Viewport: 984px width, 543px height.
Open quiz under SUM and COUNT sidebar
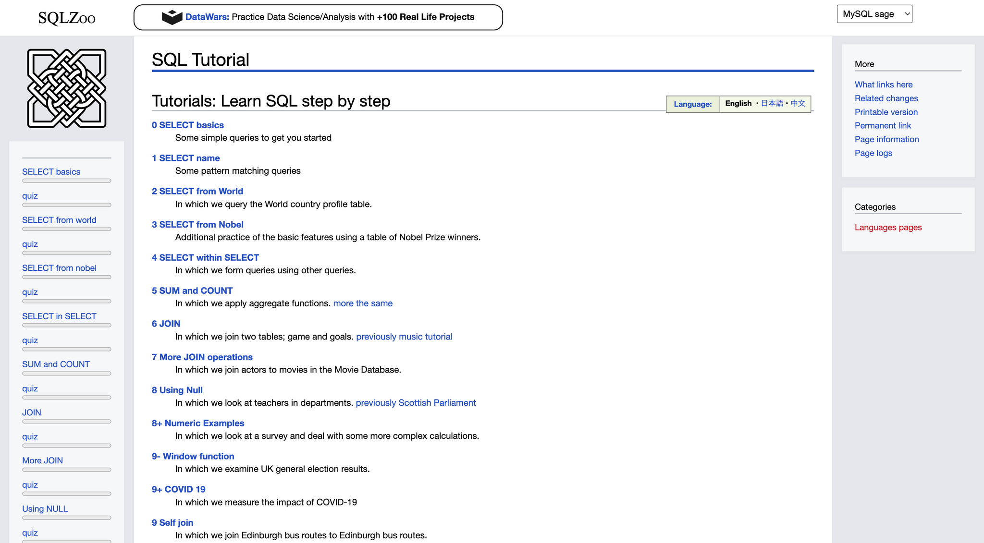point(30,388)
